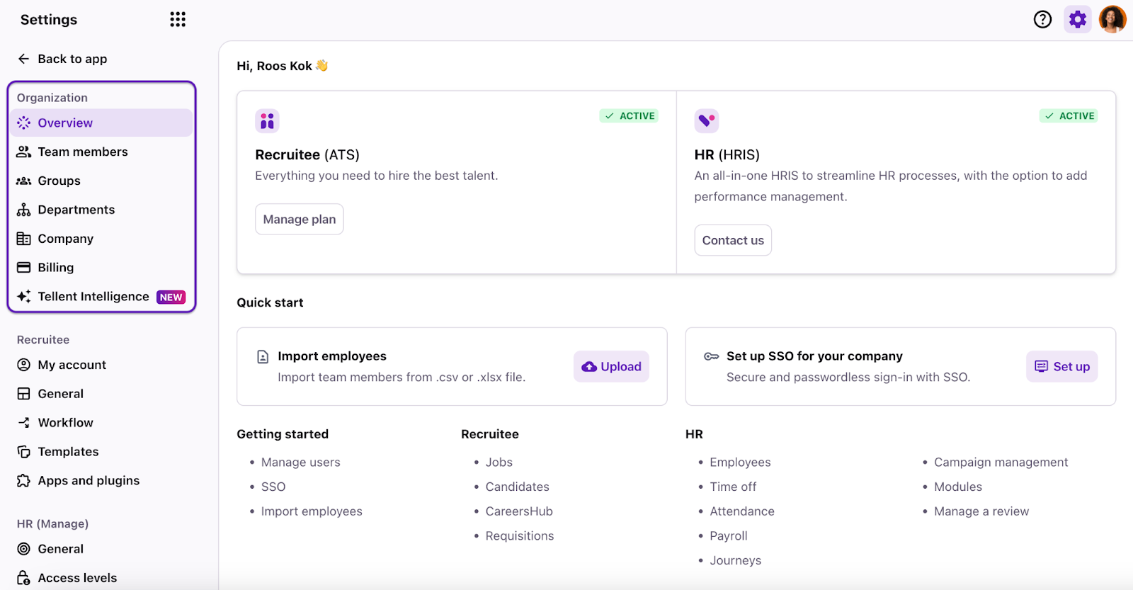Click the HR HRIS heart icon

[706, 121]
